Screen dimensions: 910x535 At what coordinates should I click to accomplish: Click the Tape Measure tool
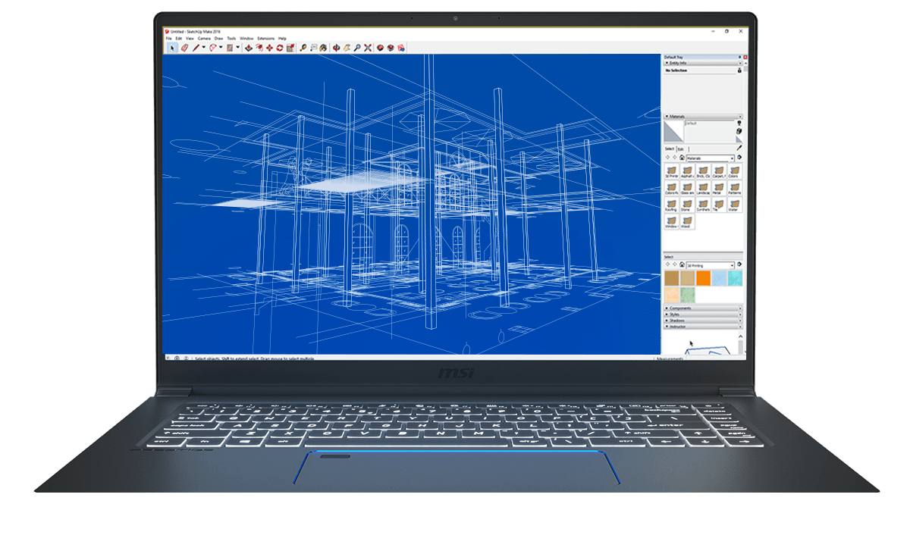[303, 47]
